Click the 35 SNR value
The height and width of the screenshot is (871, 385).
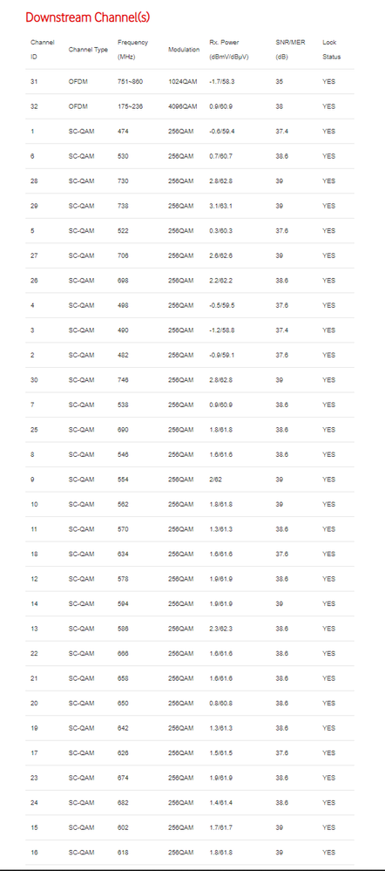(279, 82)
